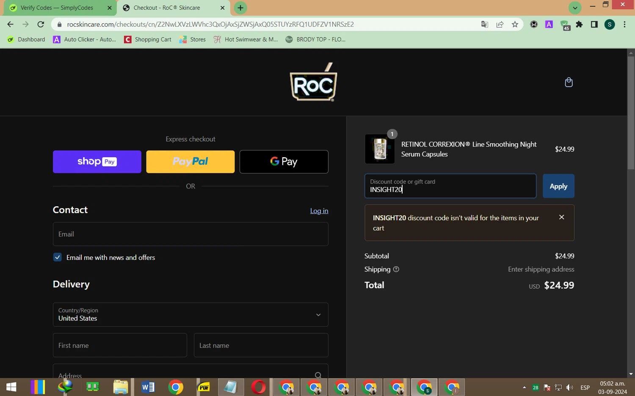Focus the Discount code or gift card field
The width and height of the screenshot is (635, 396).
[450, 186]
